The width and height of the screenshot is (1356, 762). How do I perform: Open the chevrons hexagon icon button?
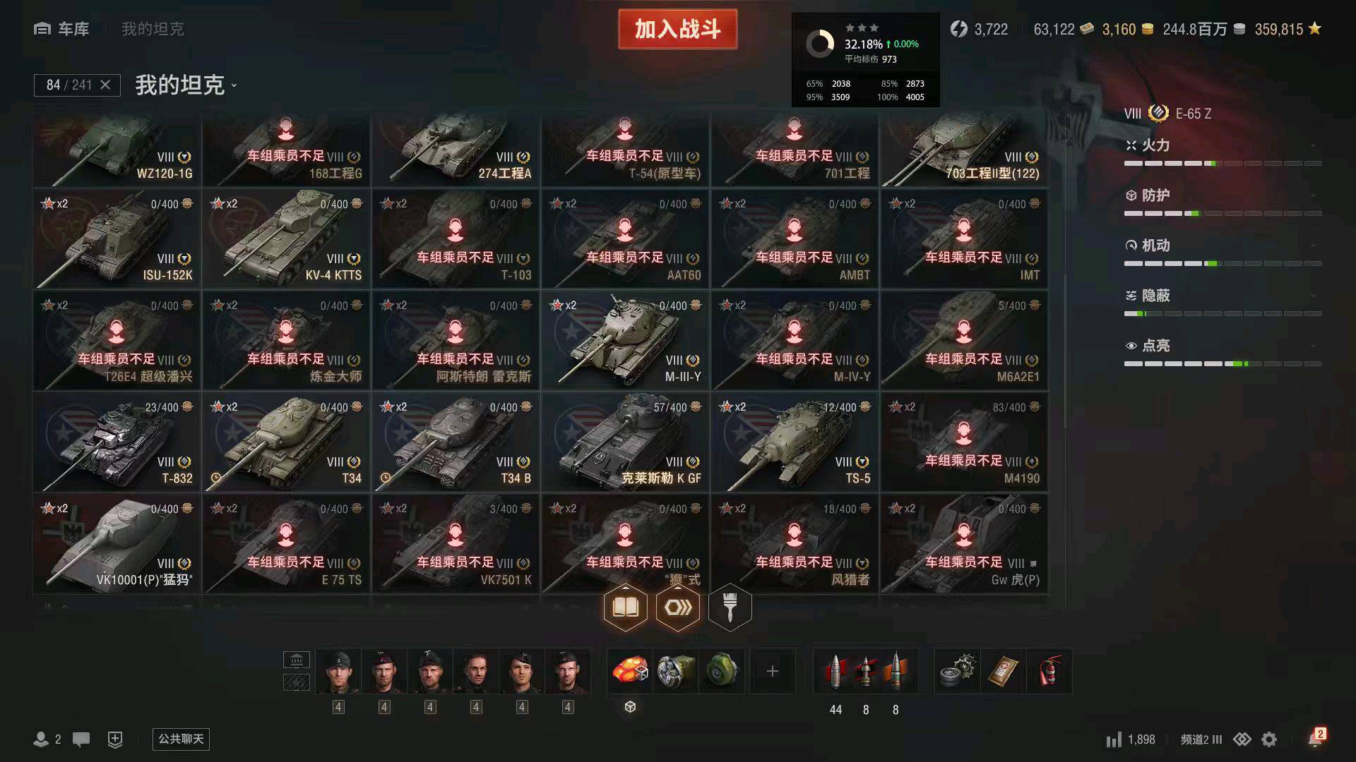coord(678,607)
